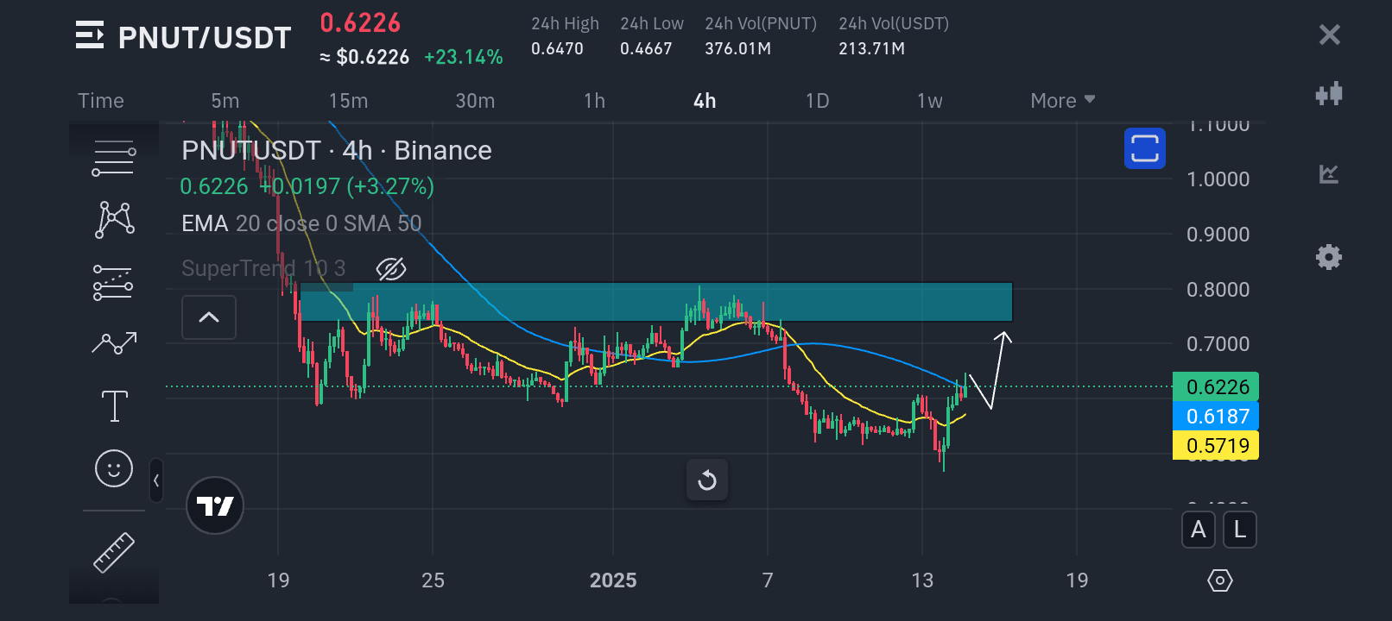Select the 4h timeframe tab

coord(705,101)
